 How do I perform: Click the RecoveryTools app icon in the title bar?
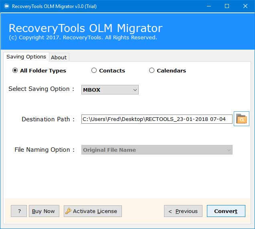pos(7,6)
